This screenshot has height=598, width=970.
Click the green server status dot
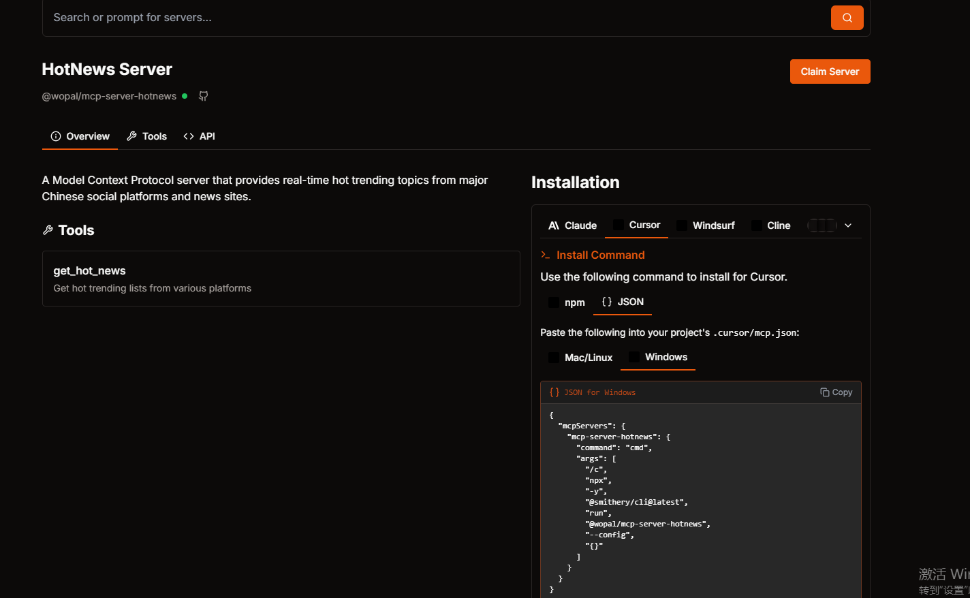tap(185, 96)
